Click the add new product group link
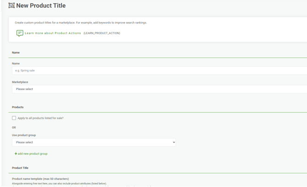This screenshot has height=187, width=307. point(33,153)
